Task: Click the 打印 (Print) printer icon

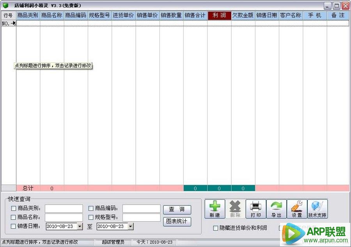Action: [256, 208]
